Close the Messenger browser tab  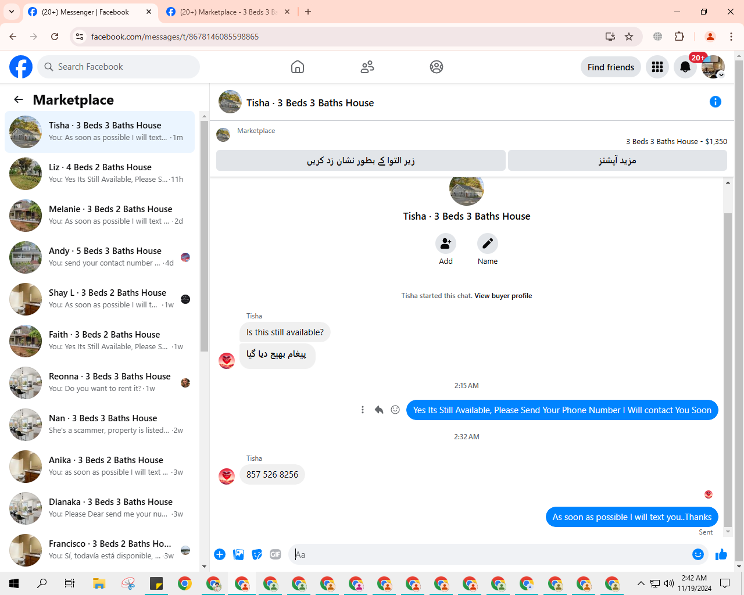pyautogui.click(x=149, y=12)
